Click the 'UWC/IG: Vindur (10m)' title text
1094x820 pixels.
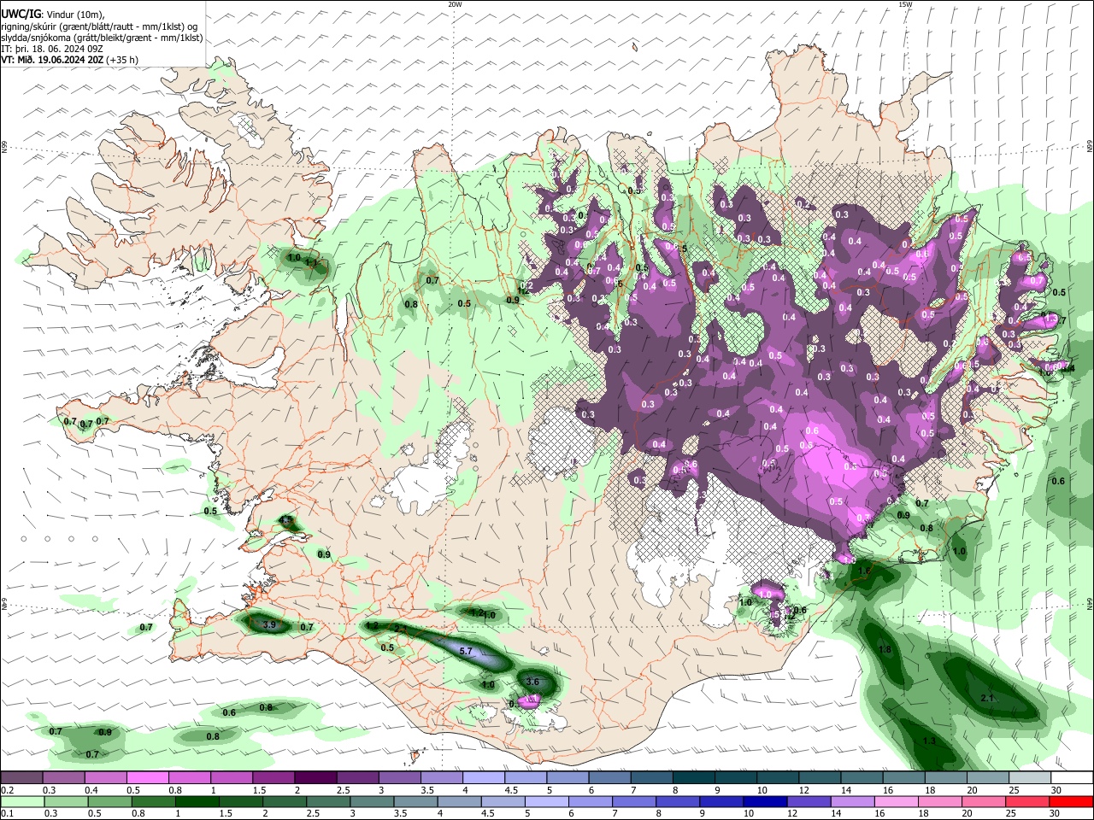[53, 14]
